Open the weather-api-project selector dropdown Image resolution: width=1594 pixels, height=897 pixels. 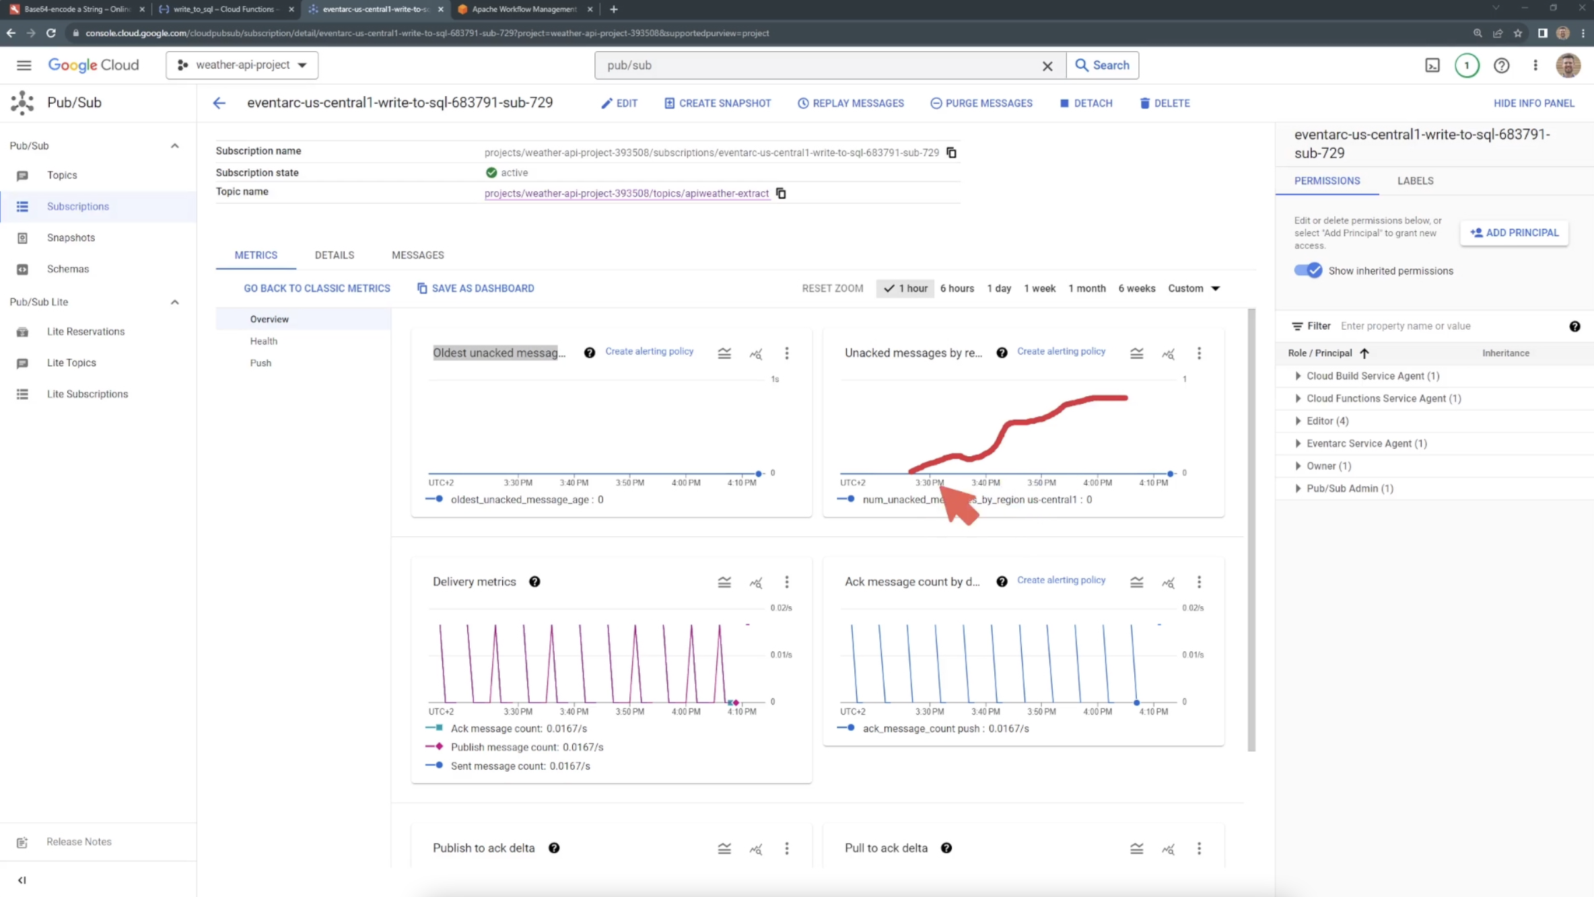click(242, 65)
